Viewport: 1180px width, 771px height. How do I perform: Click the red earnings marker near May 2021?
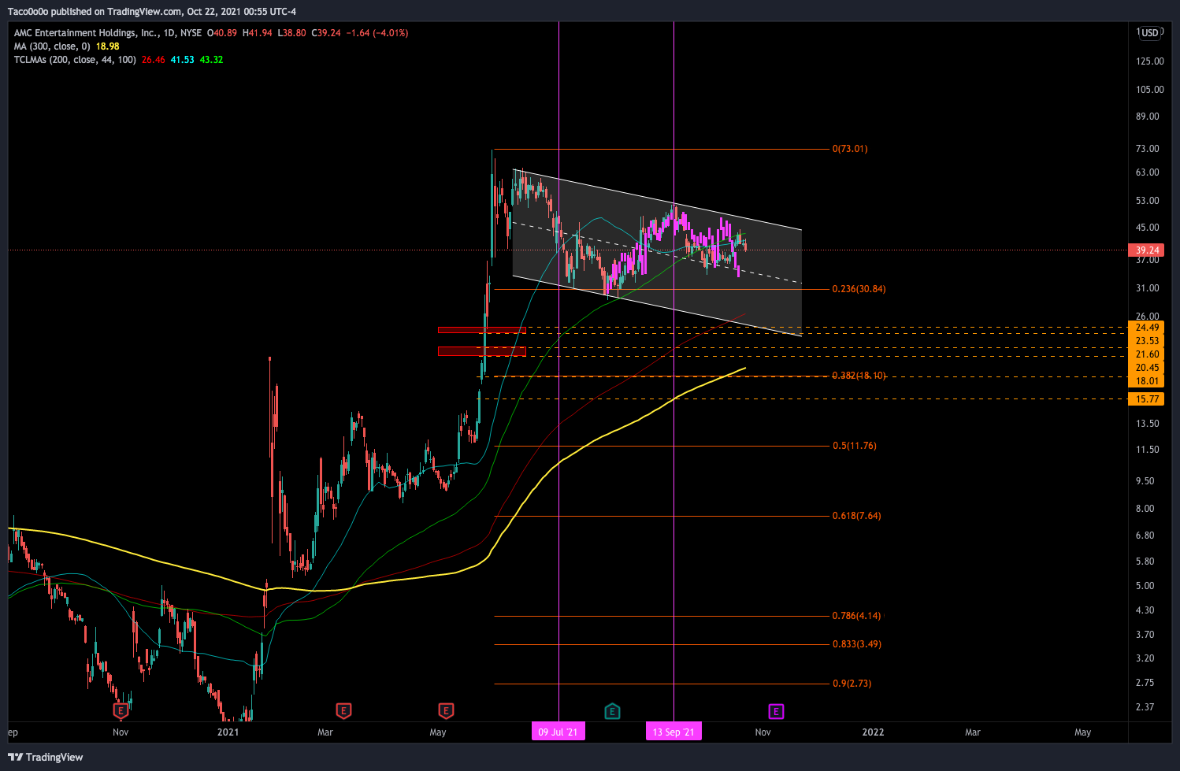pyautogui.click(x=446, y=711)
